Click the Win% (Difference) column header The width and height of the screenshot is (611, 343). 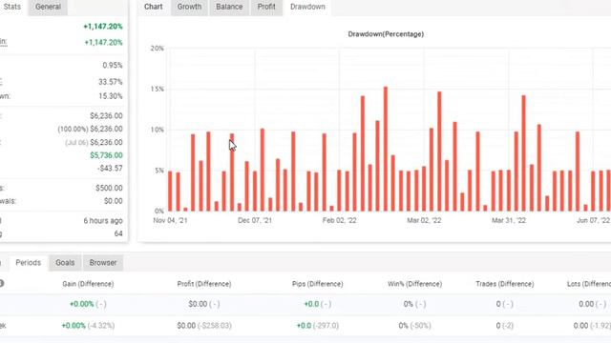coord(414,284)
